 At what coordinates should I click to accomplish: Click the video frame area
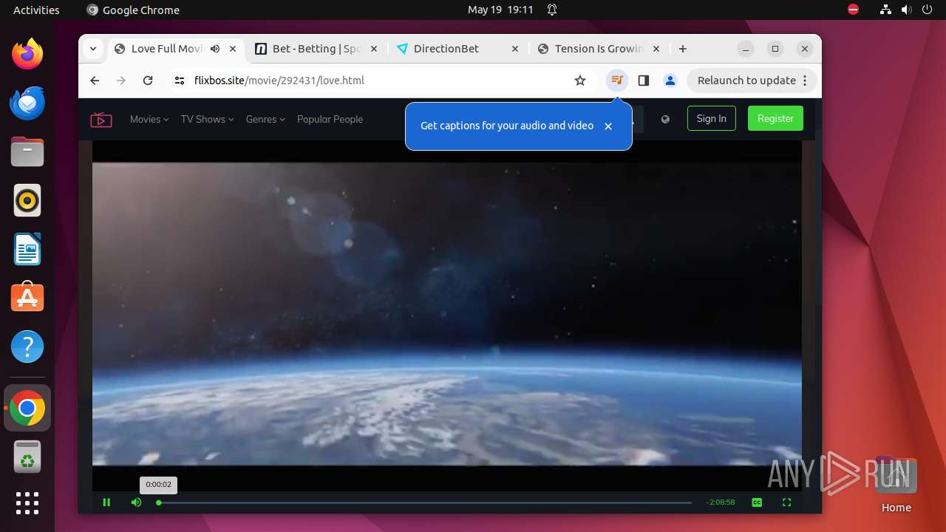click(x=447, y=314)
